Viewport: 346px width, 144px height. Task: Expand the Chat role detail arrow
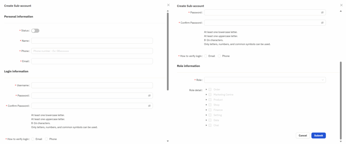click(x=206, y=125)
